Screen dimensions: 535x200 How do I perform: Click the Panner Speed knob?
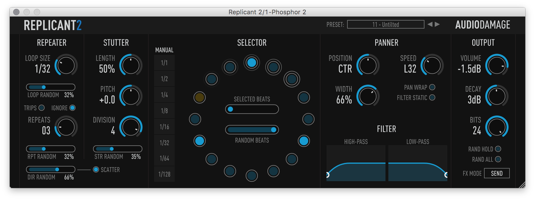click(432, 65)
